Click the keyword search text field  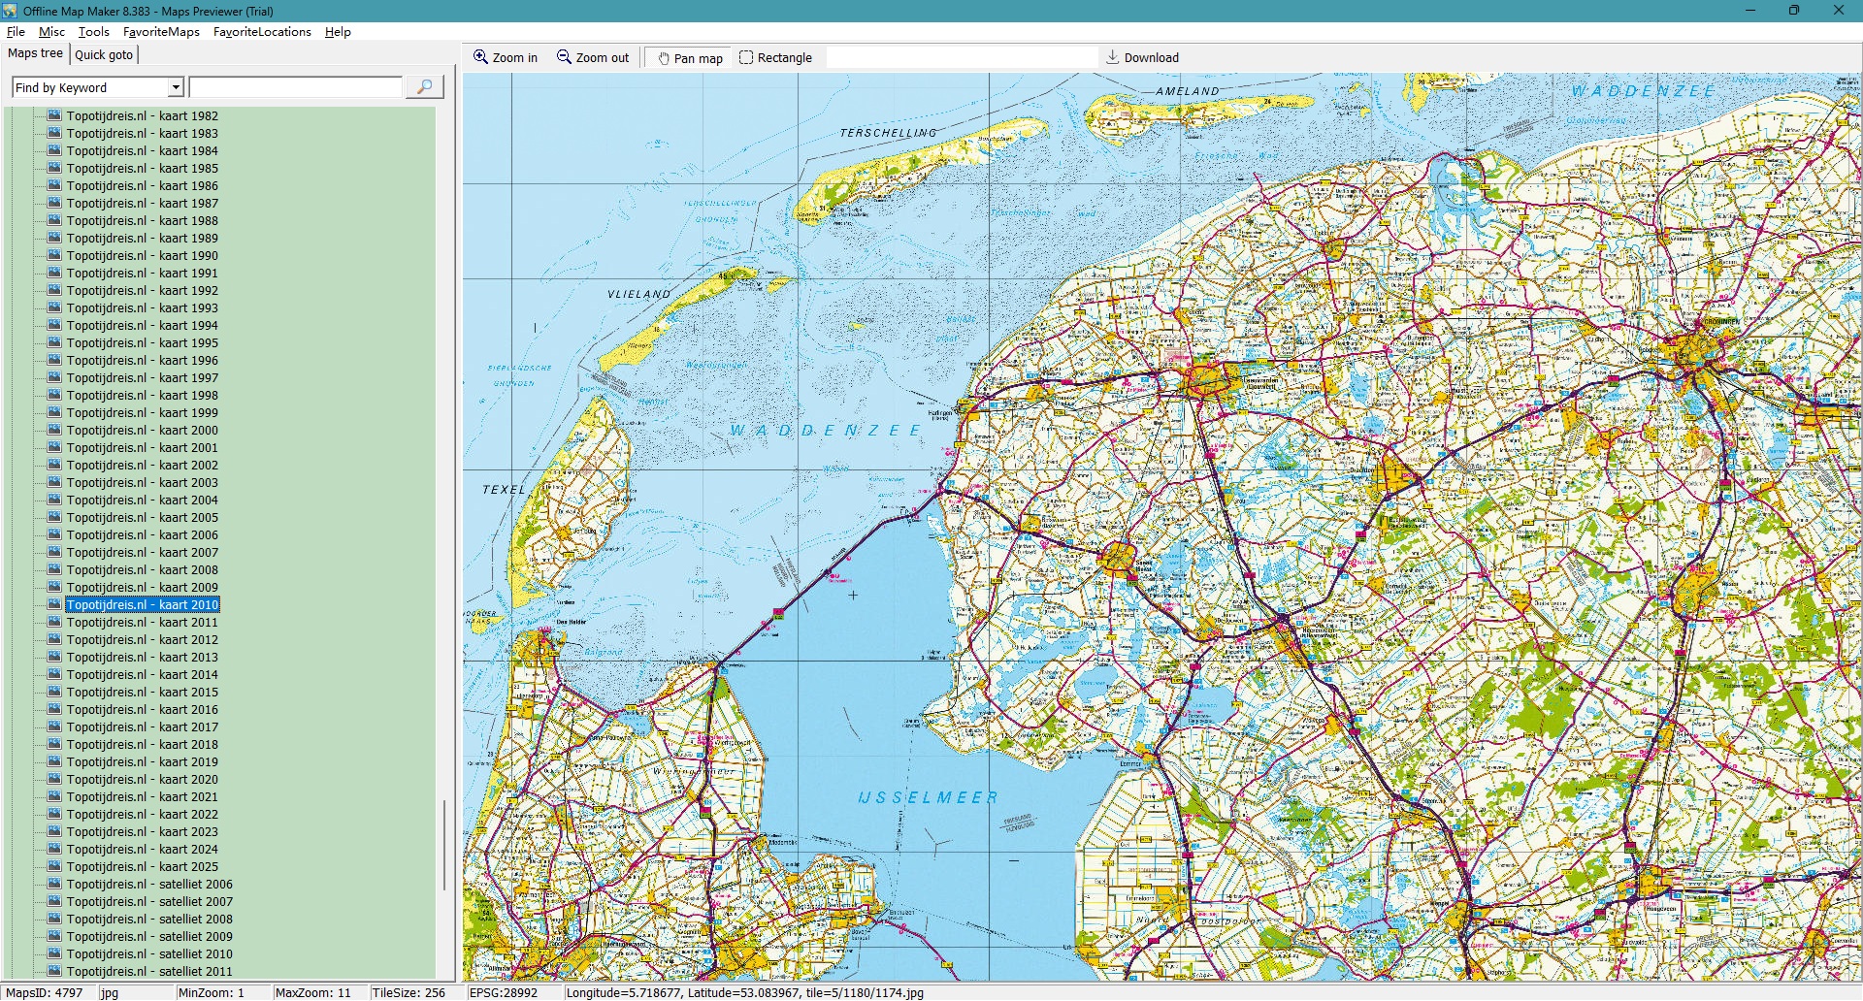coord(295,87)
